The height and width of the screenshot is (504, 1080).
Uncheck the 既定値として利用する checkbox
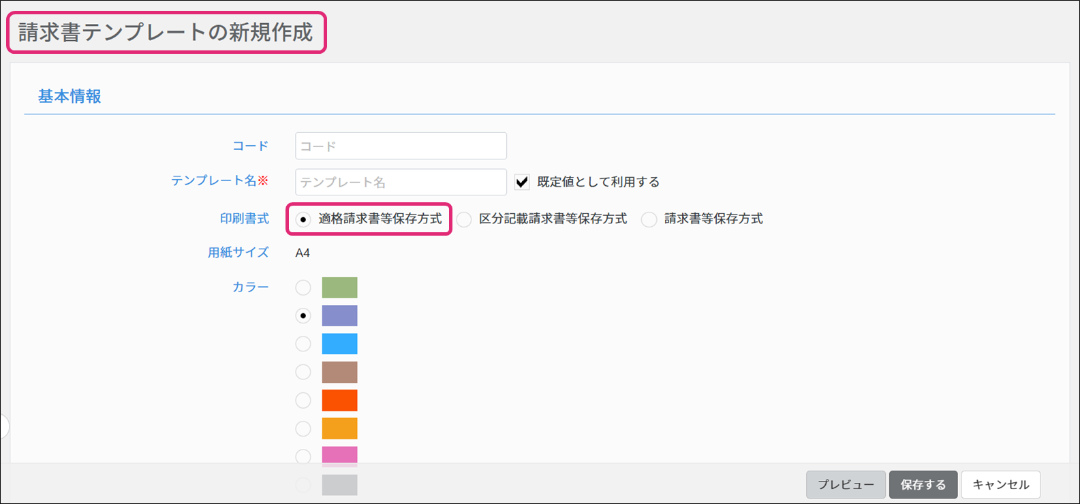[522, 182]
